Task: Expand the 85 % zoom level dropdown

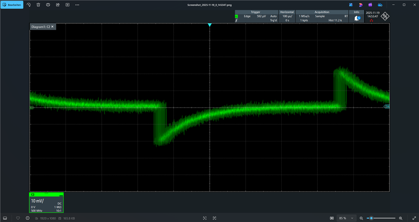Action: 346,218
